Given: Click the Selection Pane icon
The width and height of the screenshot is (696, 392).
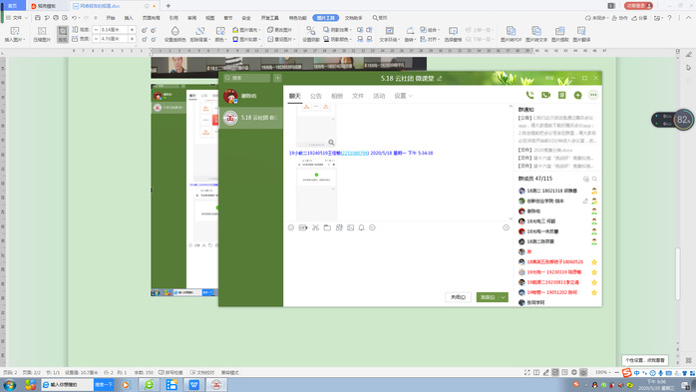Looking at the screenshot, I should click(x=453, y=34).
